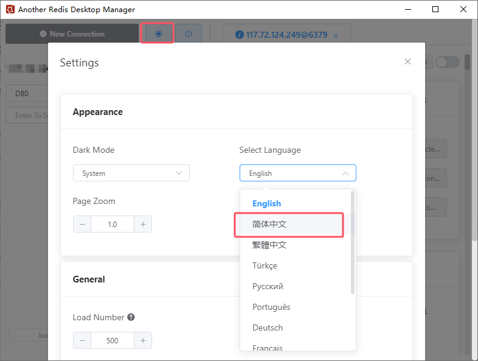Open the DB0 database selector
478x361 pixels.
click(x=27, y=94)
